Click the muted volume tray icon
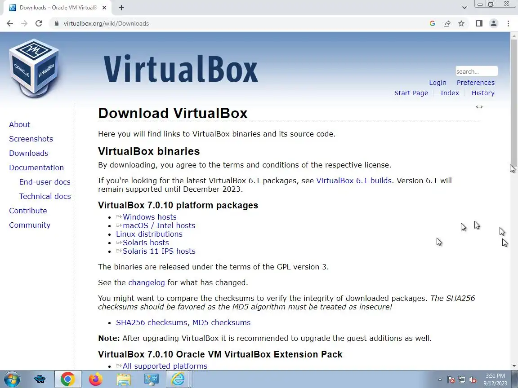This screenshot has height=388, width=518. click(x=473, y=380)
